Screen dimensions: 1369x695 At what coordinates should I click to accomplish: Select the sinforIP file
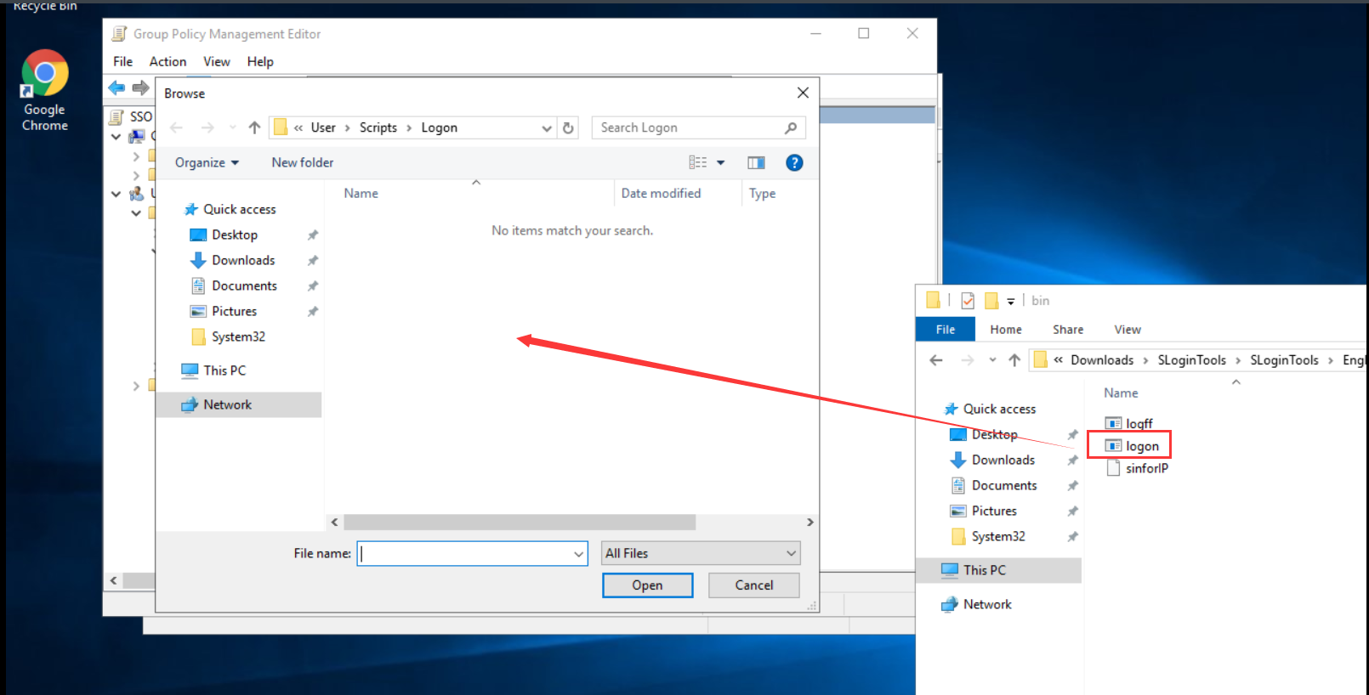(x=1146, y=468)
